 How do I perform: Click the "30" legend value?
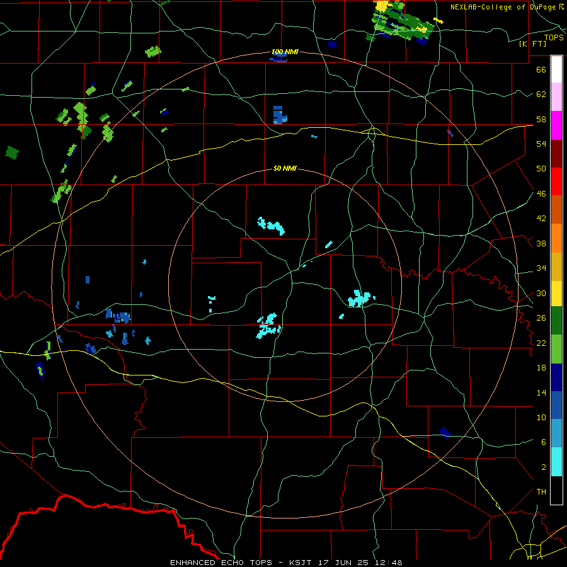click(x=541, y=293)
